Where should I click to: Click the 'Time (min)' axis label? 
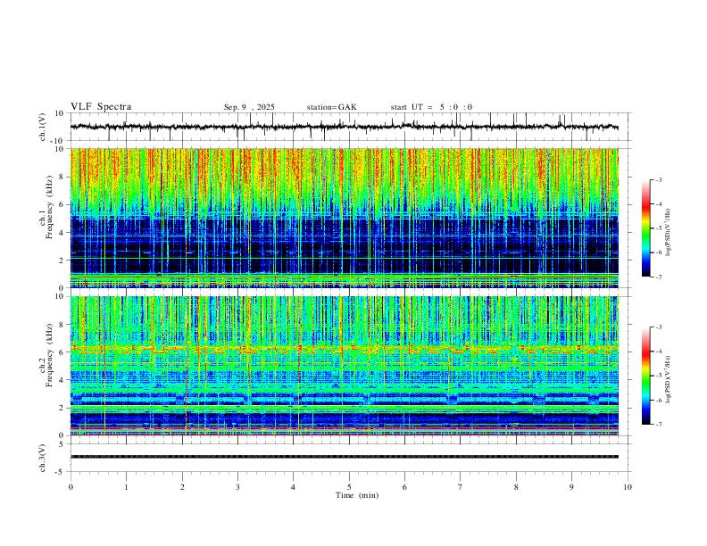pyautogui.click(x=357, y=495)
